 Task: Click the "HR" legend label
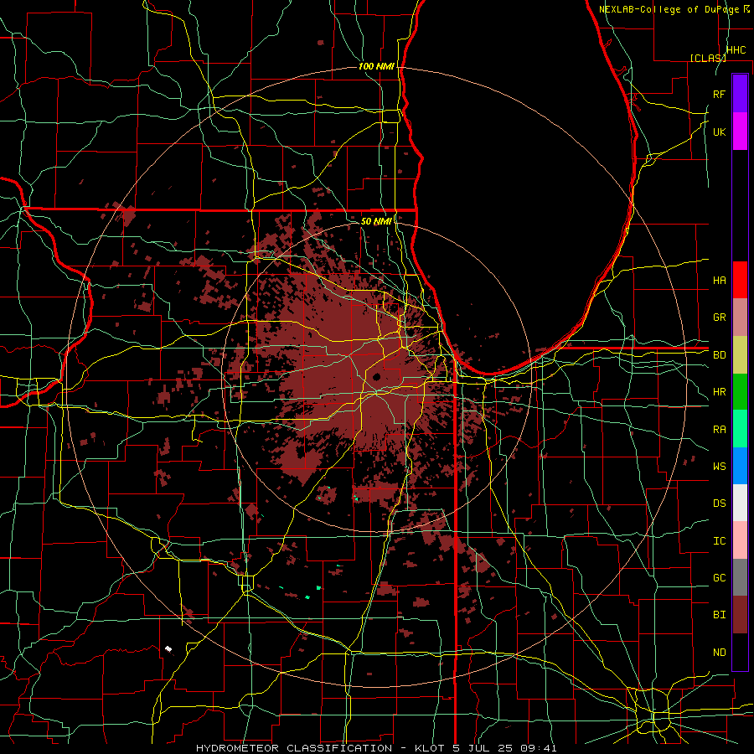click(x=719, y=392)
